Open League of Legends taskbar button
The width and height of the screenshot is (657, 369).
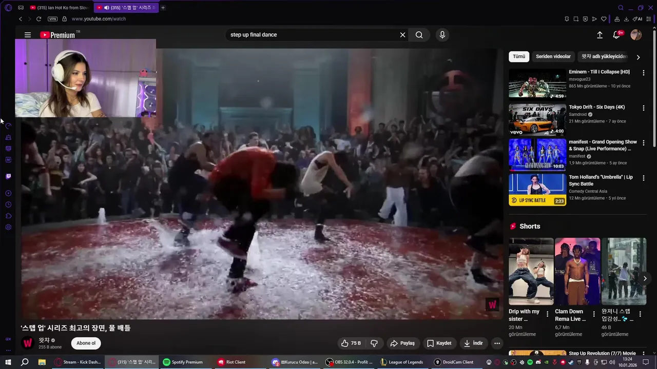coord(402,362)
